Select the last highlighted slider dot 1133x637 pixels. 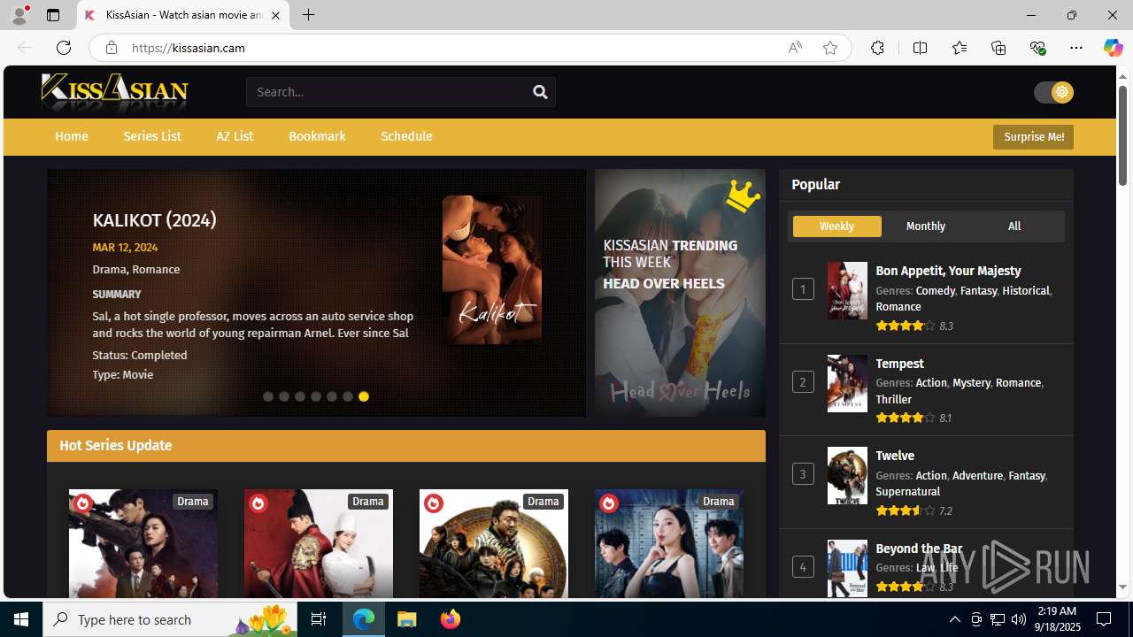pos(364,396)
